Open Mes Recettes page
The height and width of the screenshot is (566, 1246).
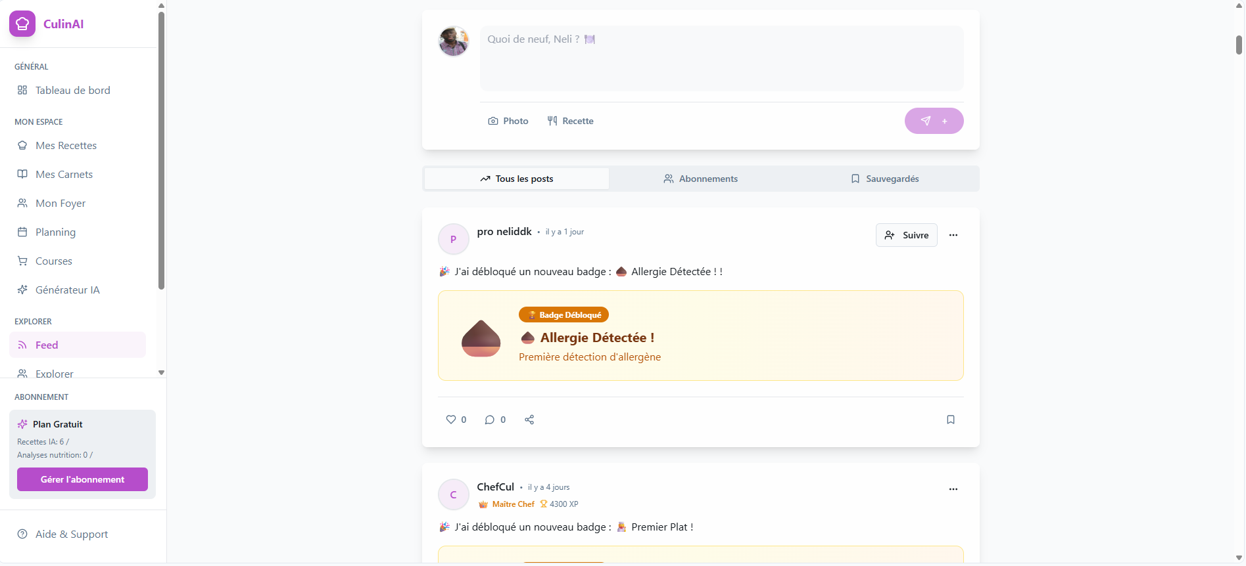pos(78,145)
